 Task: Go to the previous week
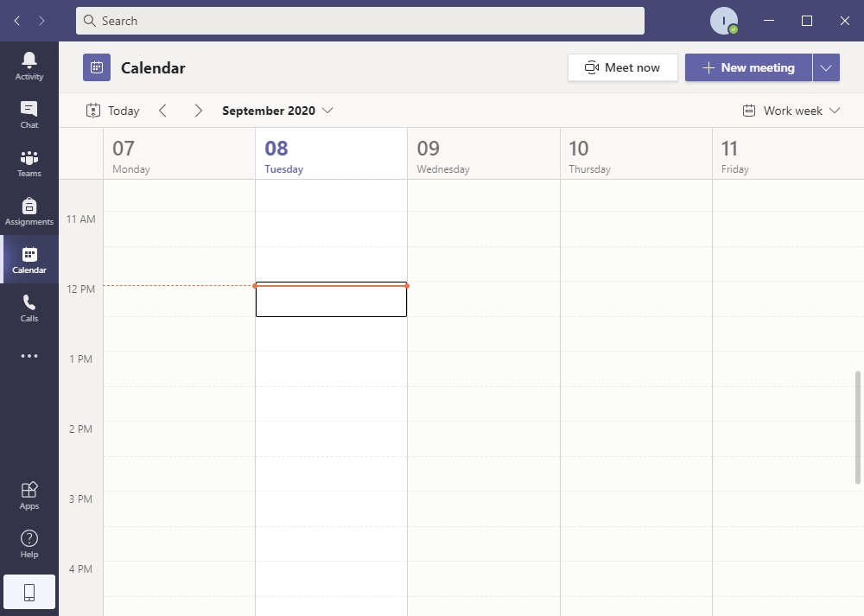[x=162, y=111]
